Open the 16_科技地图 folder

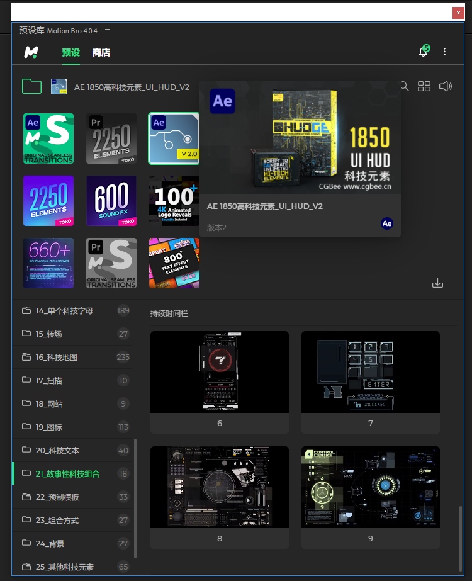click(72, 357)
